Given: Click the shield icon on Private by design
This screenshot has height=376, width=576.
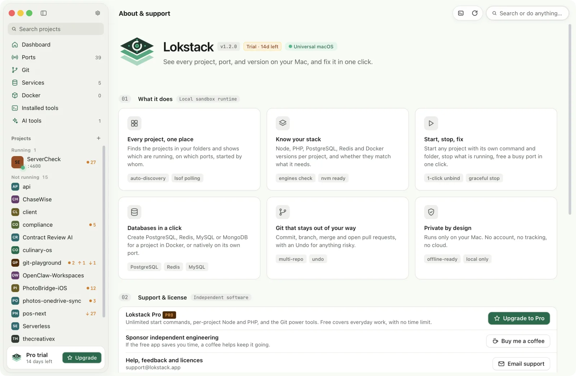Looking at the screenshot, I should click(431, 212).
